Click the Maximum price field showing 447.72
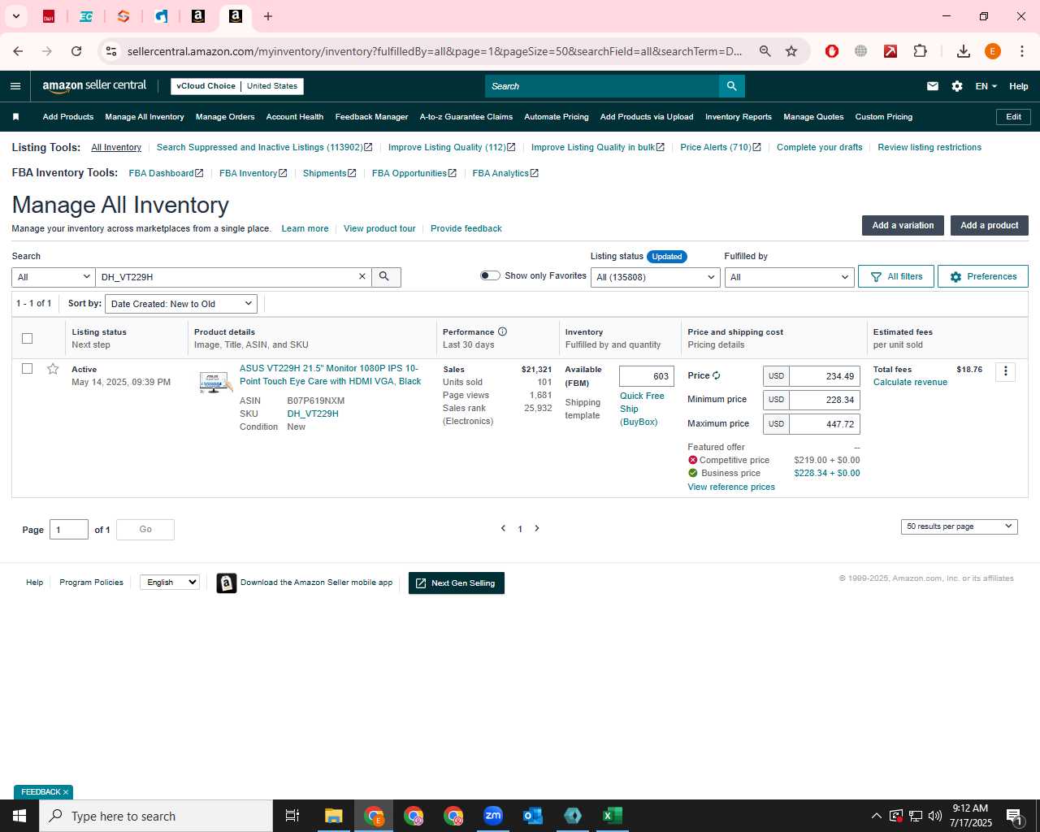Screen dimensions: 1040x832 [825, 424]
